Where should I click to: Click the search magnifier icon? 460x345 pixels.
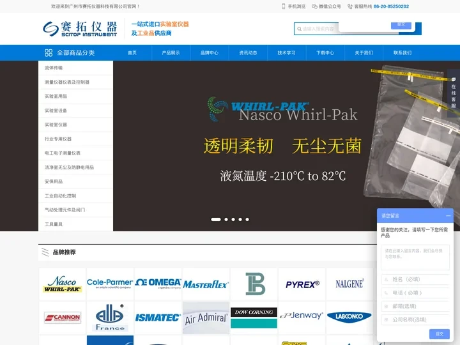pos(299,29)
